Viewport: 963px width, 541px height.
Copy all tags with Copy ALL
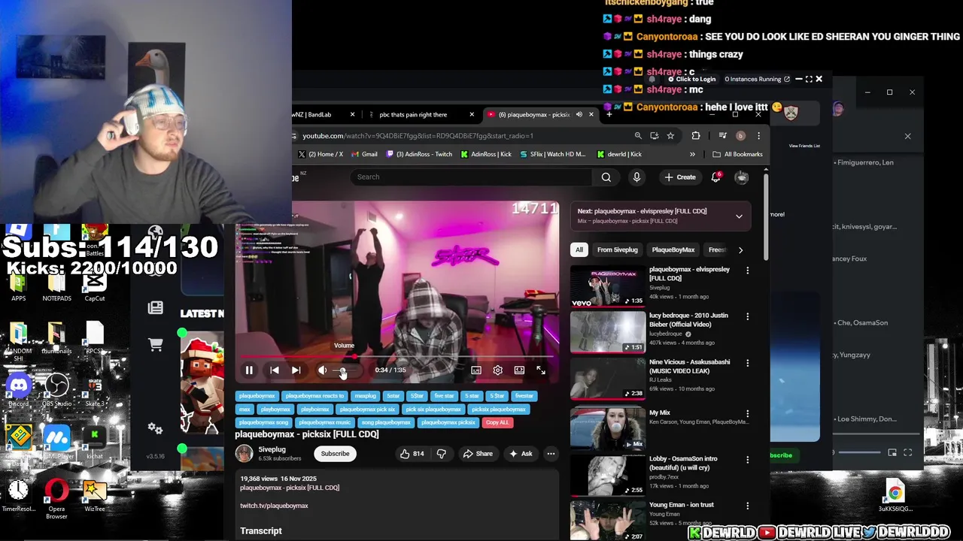tap(497, 422)
